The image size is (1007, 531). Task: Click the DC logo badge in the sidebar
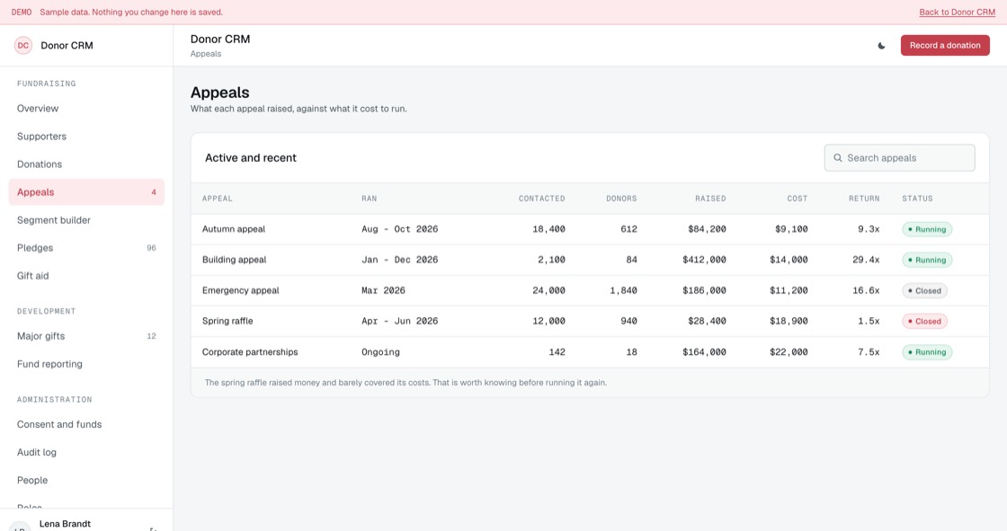click(x=23, y=46)
